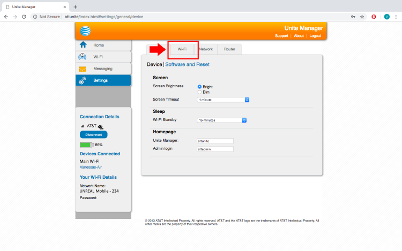
Task: Open Home in the sidebar
Action: coord(103,45)
